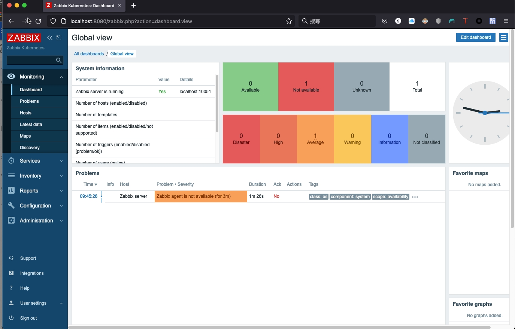Image resolution: width=515 pixels, height=329 pixels.
Task: Click the Zabbix server host link
Action: coord(133,196)
